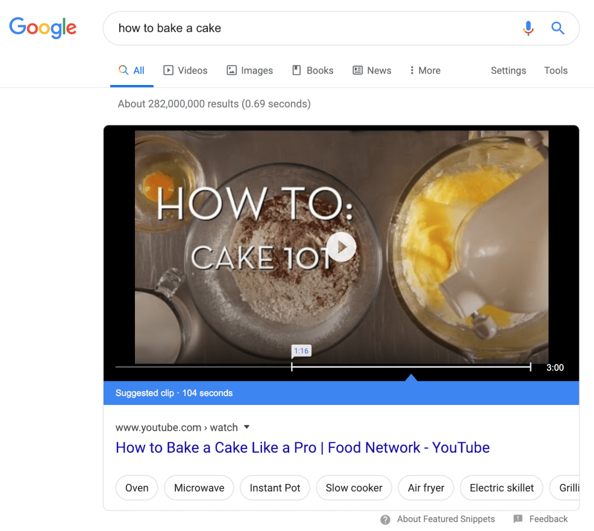Click the Feedback flag icon
The width and height of the screenshot is (594, 531).
point(518,519)
